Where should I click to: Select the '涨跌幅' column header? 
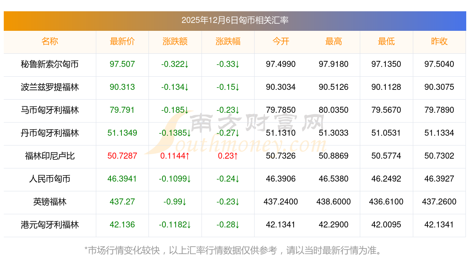228,41
